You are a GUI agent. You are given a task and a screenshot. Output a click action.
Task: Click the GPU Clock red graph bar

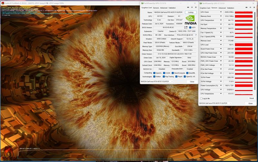(244, 12)
